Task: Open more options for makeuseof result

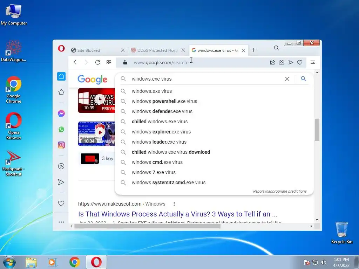Action: pyautogui.click(x=174, y=204)
